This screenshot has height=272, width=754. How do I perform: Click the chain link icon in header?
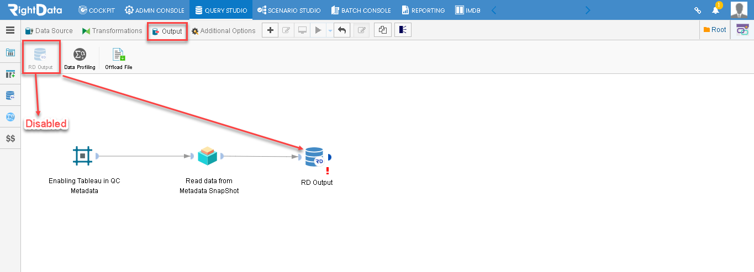pos(698,10)
